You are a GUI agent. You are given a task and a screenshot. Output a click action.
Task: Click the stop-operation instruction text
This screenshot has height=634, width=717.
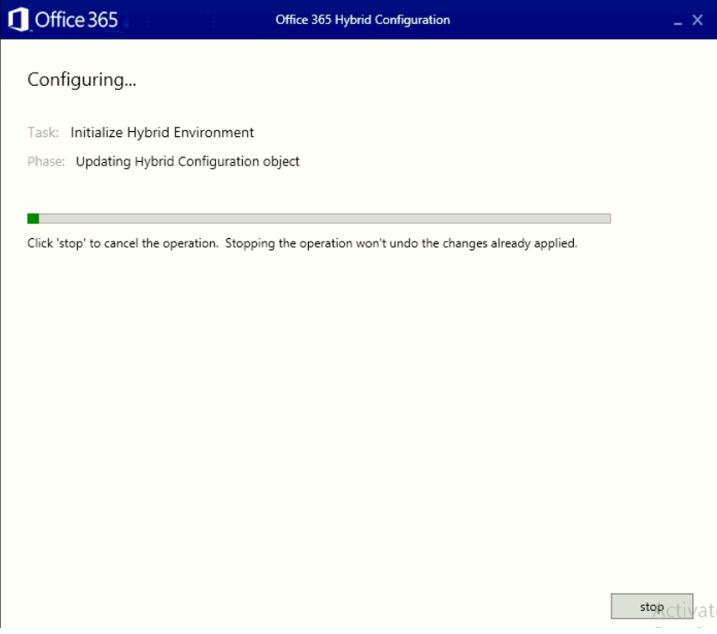tap(302, 243)
